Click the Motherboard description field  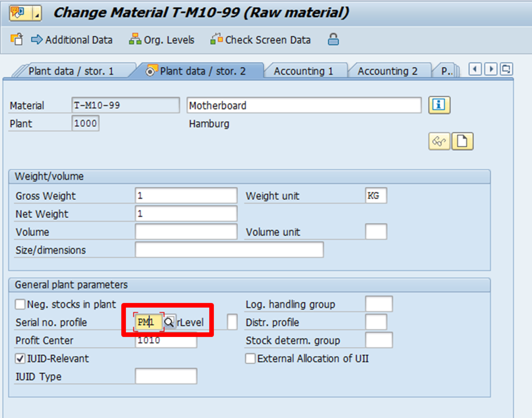coord(304,105)
